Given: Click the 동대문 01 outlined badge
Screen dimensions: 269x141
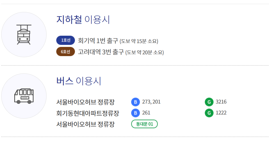Looking at the screenshot, I should point(144,124).
